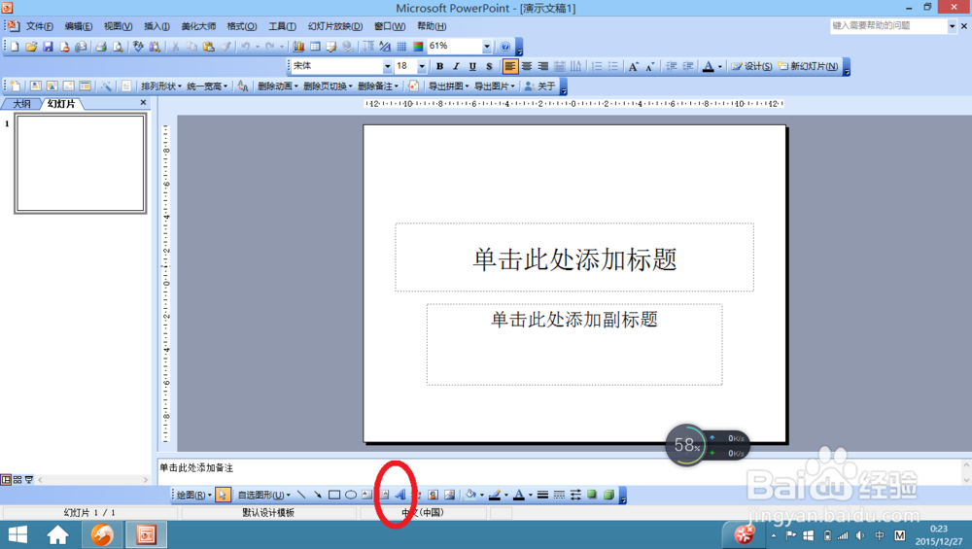Viewport: 972px width, 549px height.
Task: Insert clip art from the drawing toolbar
Action: pyautogui.click(x=434, y=496)
